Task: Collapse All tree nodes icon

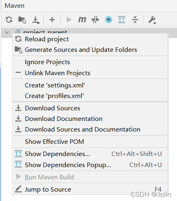Action: coord(135,20)
